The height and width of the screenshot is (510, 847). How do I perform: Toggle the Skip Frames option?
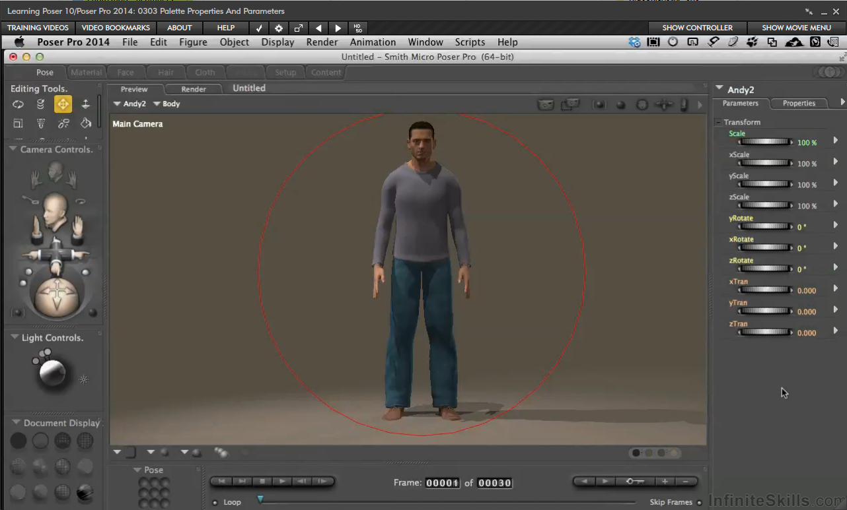(699, 502)
